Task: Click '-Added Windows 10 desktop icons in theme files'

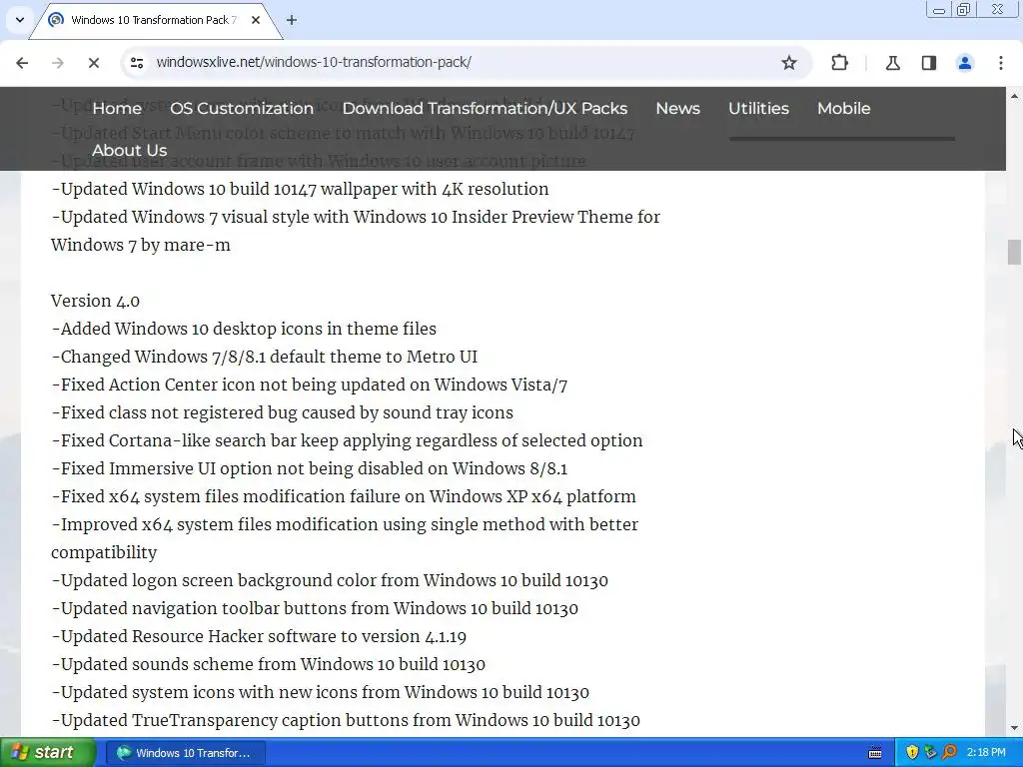Action: tap(244, 329)
